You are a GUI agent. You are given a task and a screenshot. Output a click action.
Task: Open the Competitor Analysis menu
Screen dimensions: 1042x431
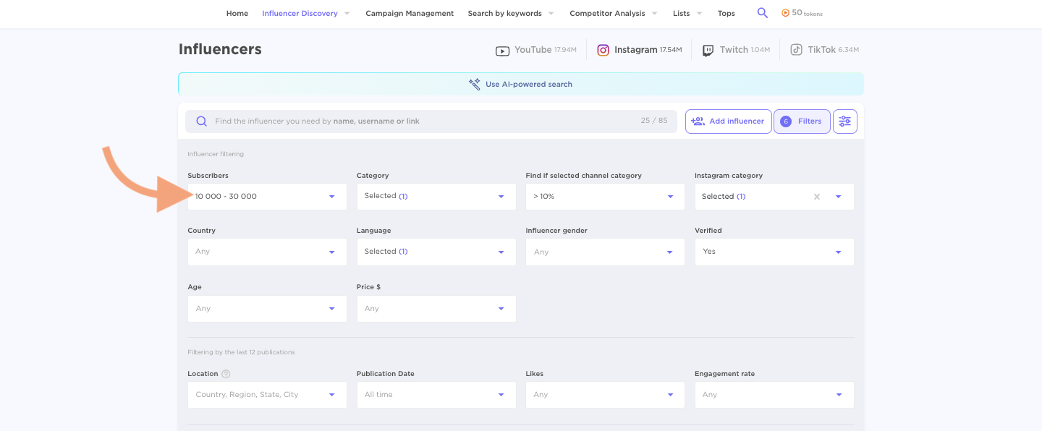pos(606,12)
